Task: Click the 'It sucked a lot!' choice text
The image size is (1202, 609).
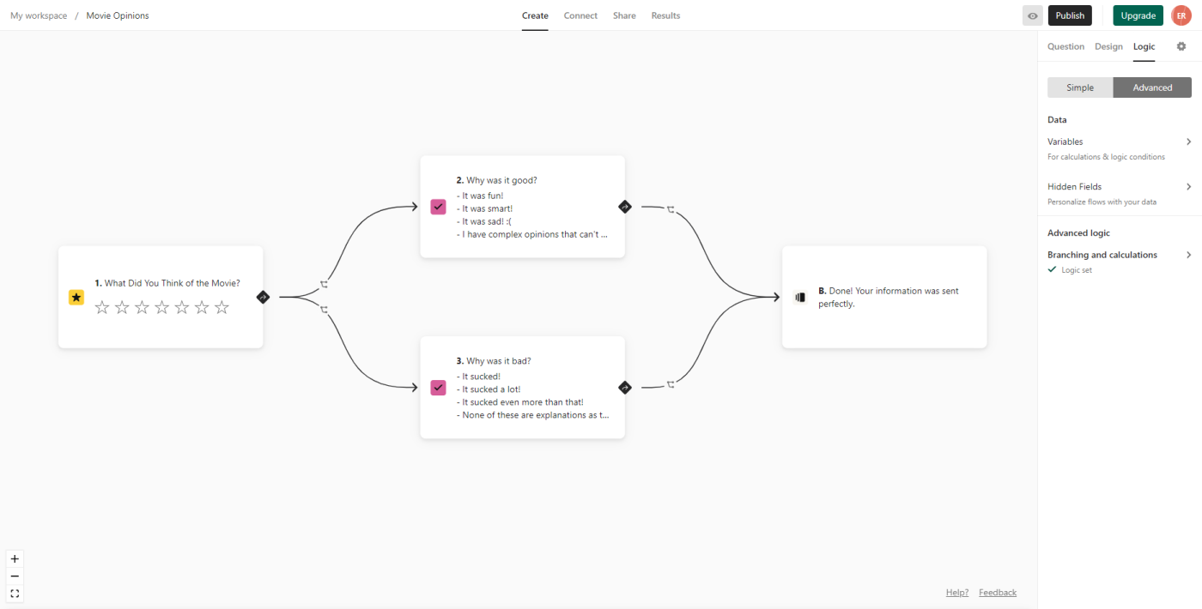Action: (489, 389)
